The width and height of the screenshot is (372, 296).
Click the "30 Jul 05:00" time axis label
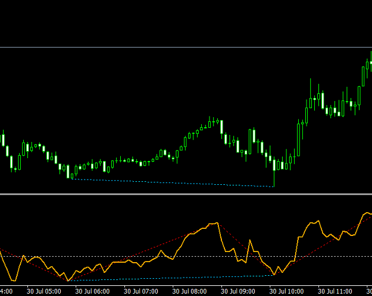coord(44,291)
